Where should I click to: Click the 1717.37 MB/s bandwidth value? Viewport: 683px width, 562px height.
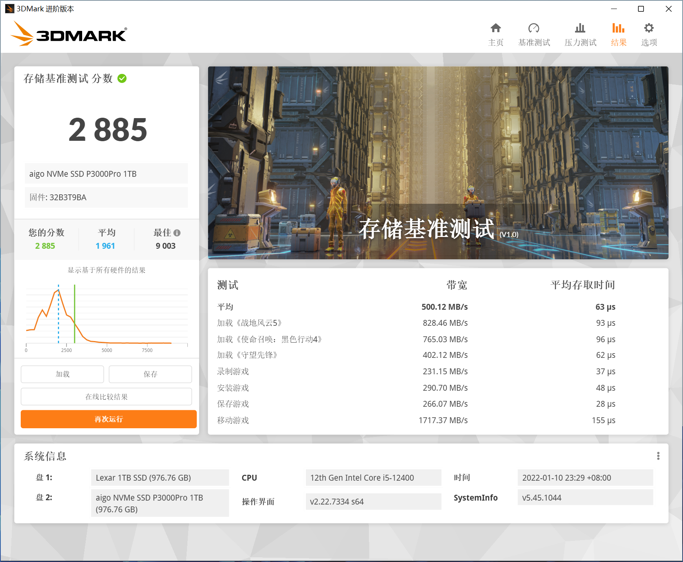point(443,420)
